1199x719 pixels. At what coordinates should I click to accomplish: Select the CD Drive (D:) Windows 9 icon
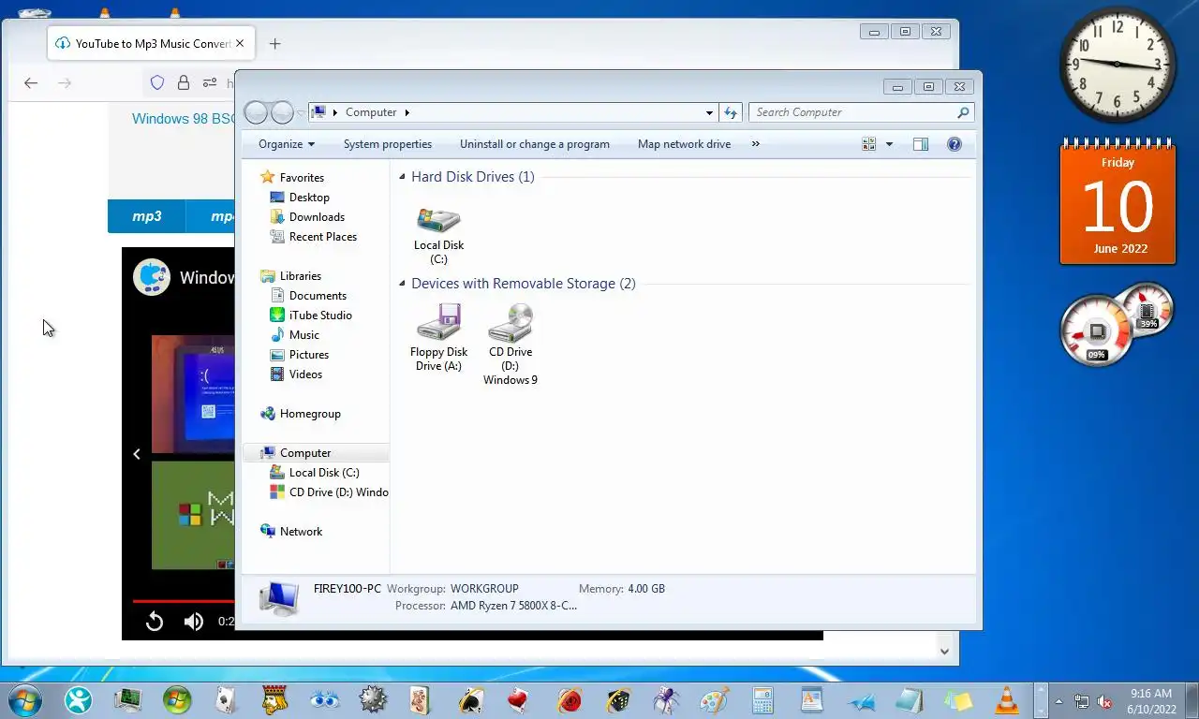tap(511, 344)
